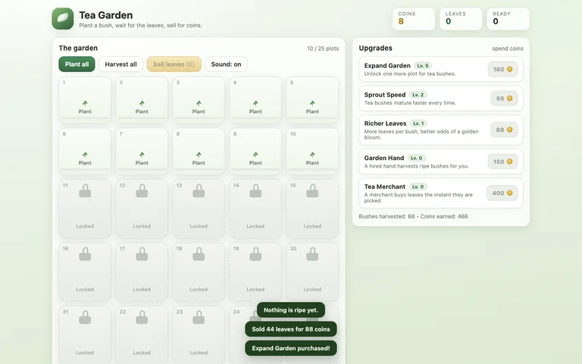Click the 'Expand Garden purchased!' toast

291,348
